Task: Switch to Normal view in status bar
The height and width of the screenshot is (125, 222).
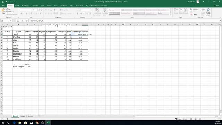Action: (191, 119)
